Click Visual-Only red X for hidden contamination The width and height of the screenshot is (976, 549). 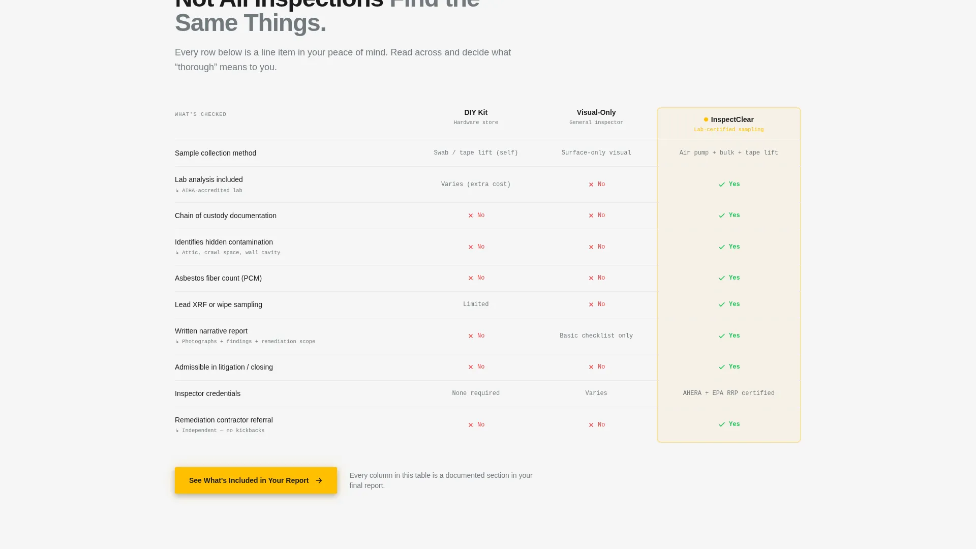click(x=591, y=247)
